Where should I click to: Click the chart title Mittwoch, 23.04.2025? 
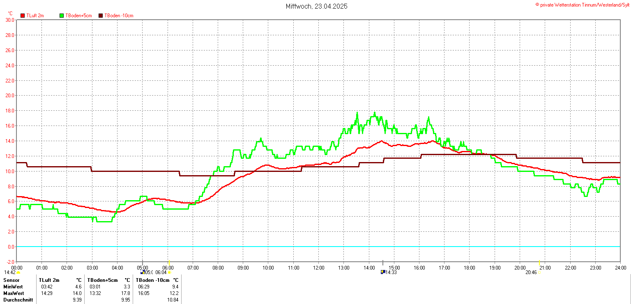tap(316, 7)
